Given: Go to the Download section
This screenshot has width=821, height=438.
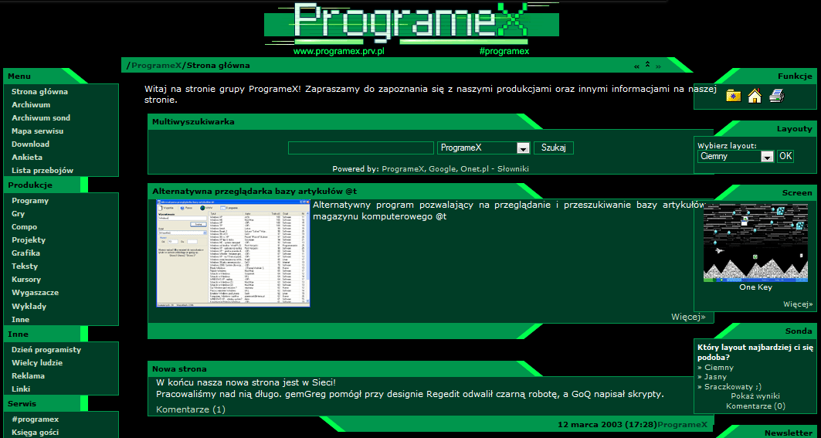Looking at the screenshot, I should coord(30,144).
